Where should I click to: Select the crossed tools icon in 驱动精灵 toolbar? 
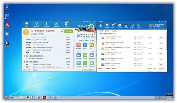[139, 26]
